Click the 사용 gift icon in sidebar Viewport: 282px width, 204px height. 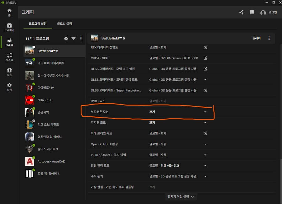tap(9, 72)
